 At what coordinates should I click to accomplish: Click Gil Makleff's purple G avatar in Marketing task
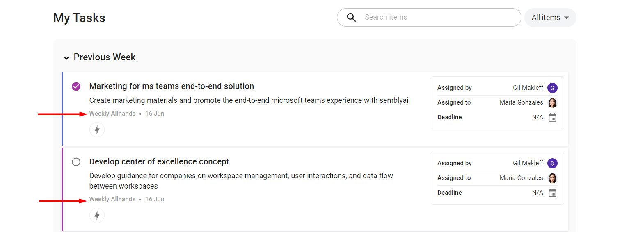click(553, 88)
